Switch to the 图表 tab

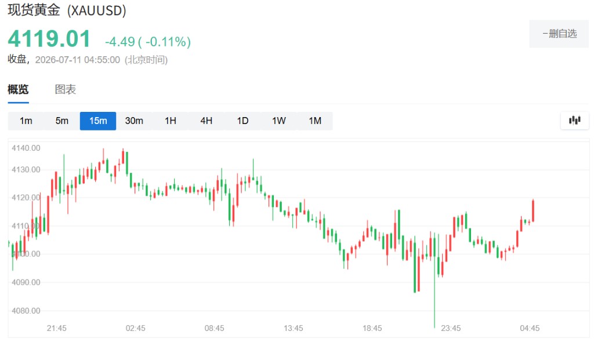click(x=66, y=89)
